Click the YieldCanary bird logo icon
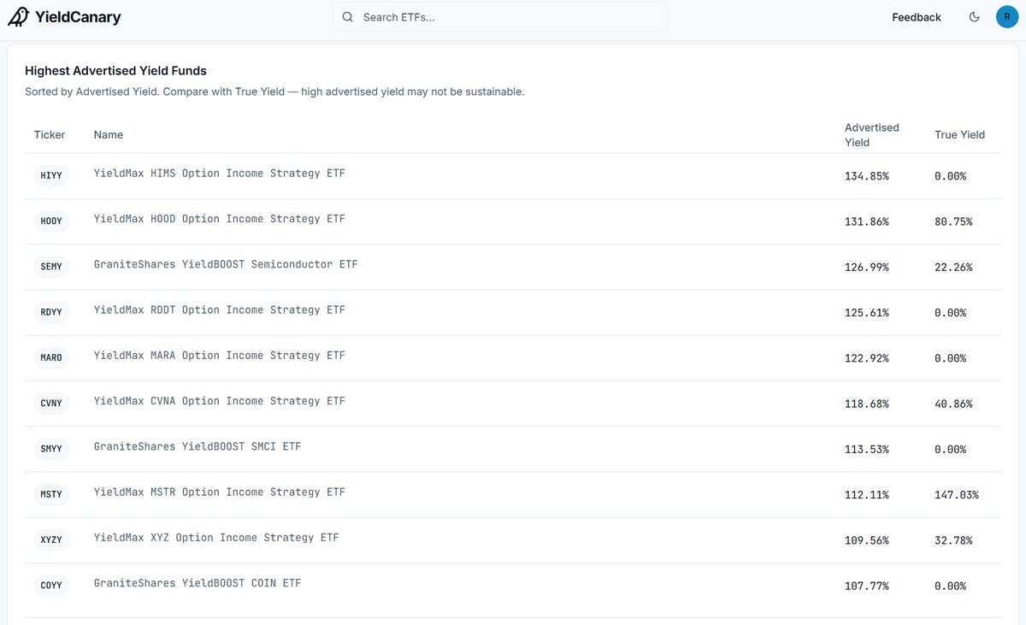The width and height of the screenshot is (1026, 625). [18, 17]
